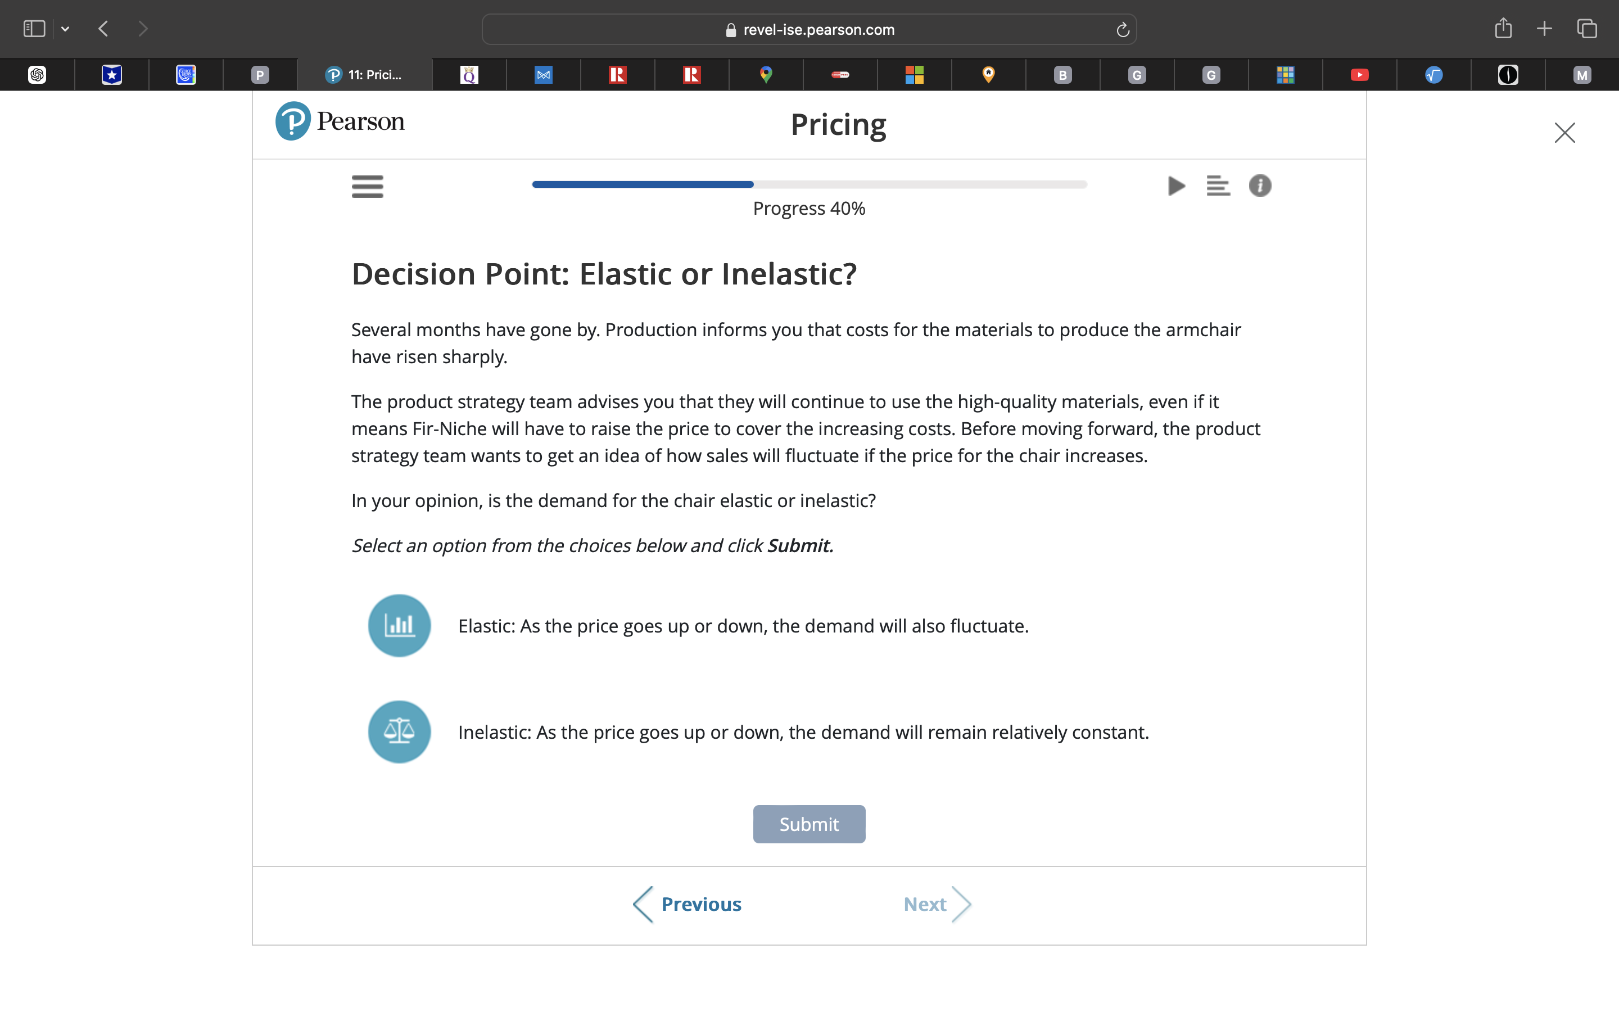Open the transcript list view

pyautogui.click(x=1218, y=186)
